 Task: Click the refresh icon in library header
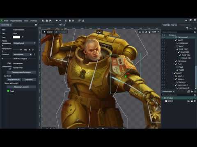(192, 91)
